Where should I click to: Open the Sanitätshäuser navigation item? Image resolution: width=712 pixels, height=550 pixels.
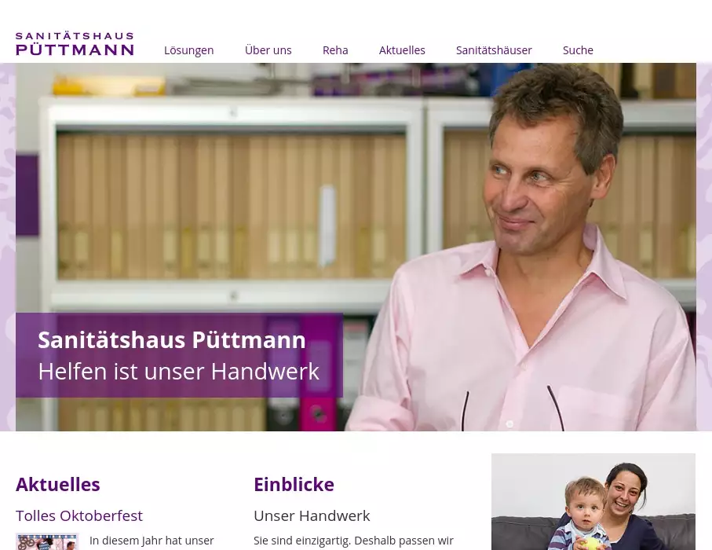tap(494, 50)
